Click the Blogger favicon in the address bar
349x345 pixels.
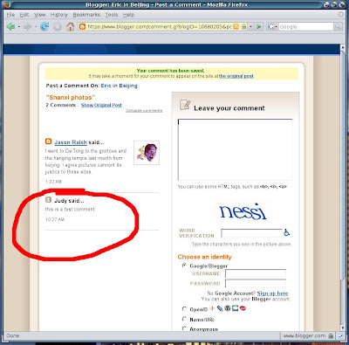pos(82,27)
